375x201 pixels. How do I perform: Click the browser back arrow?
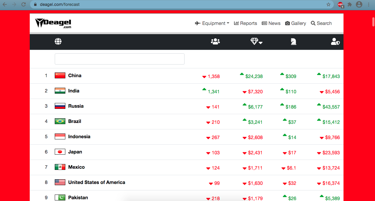[5, 4]
